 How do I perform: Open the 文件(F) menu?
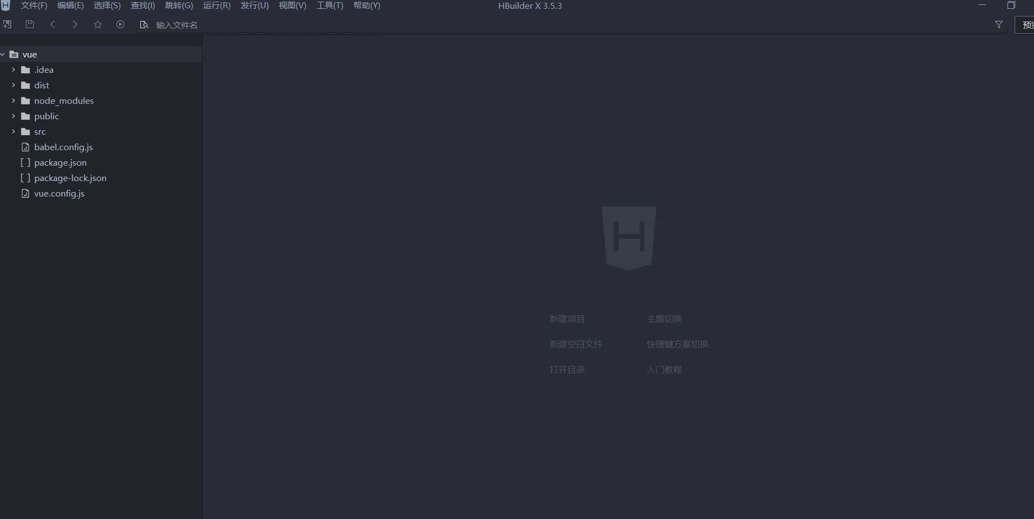[x=34, y=6]
